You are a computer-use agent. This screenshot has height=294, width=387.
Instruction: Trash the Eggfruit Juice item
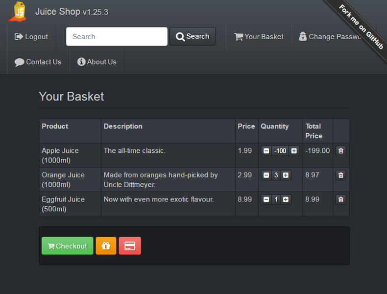(341, 200)
